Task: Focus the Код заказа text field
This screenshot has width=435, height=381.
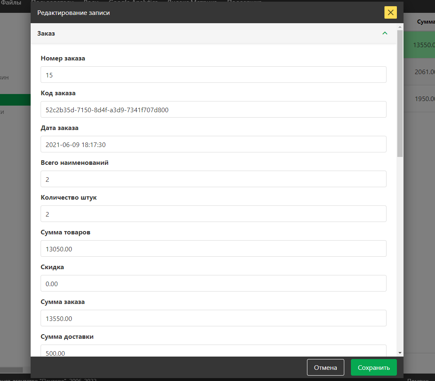Action: click(213, 110)
